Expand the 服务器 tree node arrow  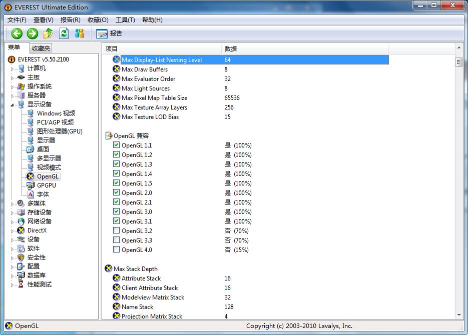coord(12,96)
